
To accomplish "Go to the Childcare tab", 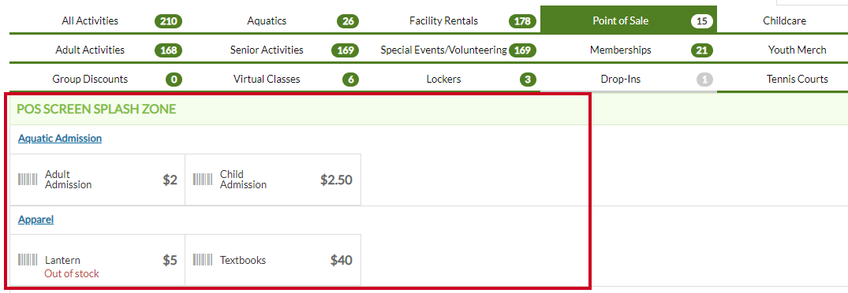I will tap(783, 21).
